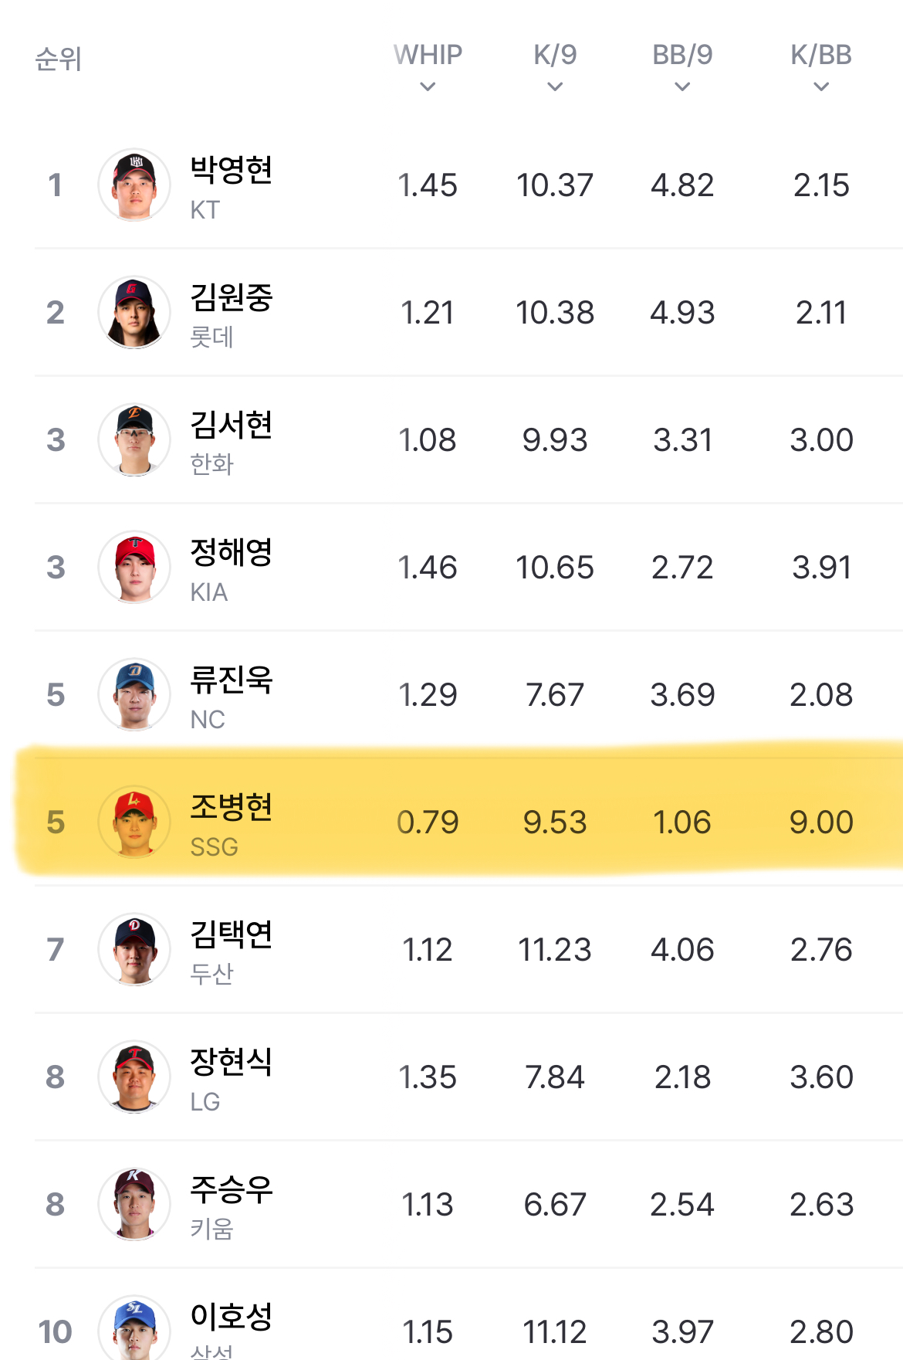903x1360 pixels.
Task: Open the 김원중 롯데 team label
Action: click(x=211, y=337)
